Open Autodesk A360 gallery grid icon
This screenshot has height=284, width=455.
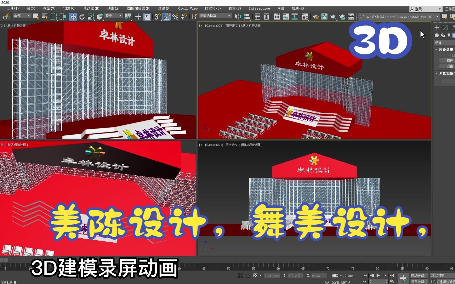[x=351, y=17]
